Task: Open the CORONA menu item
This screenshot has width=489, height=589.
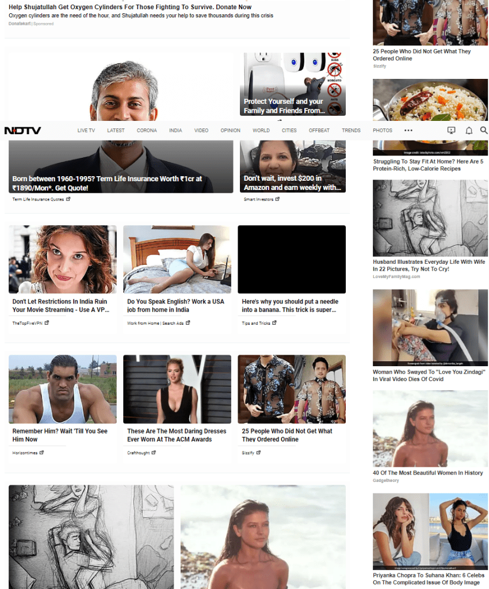Action: tap(147, 130)
